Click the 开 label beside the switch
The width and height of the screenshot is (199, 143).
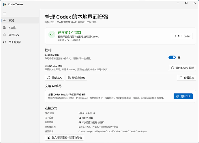click(x=179, y=58)
